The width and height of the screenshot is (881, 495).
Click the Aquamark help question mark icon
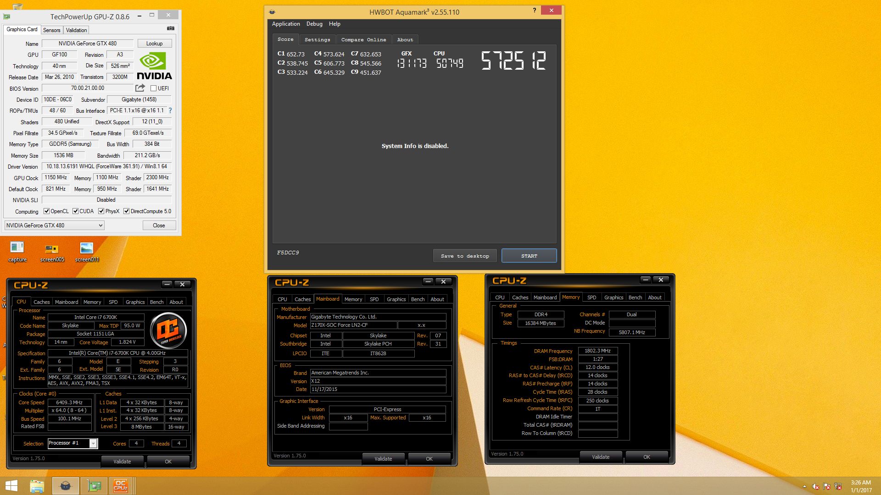[534, 10]
